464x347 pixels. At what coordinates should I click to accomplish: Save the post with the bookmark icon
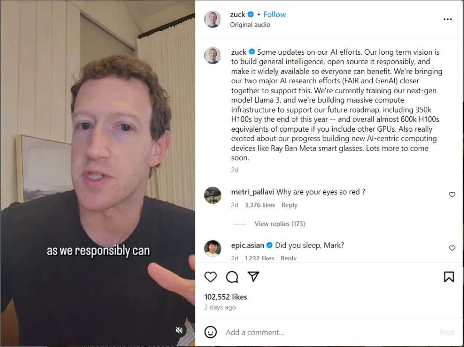point(449,277)
